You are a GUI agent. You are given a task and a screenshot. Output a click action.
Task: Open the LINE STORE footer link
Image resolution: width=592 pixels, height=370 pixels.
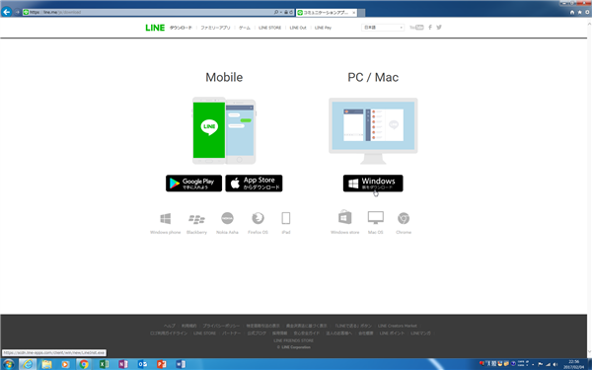pyautogui.click(x=204, y=333)
